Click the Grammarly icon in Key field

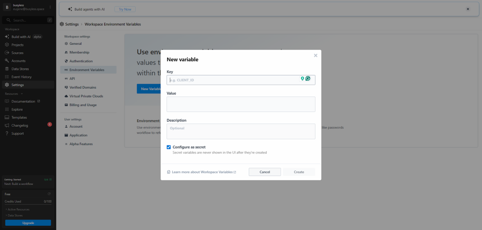308,79
